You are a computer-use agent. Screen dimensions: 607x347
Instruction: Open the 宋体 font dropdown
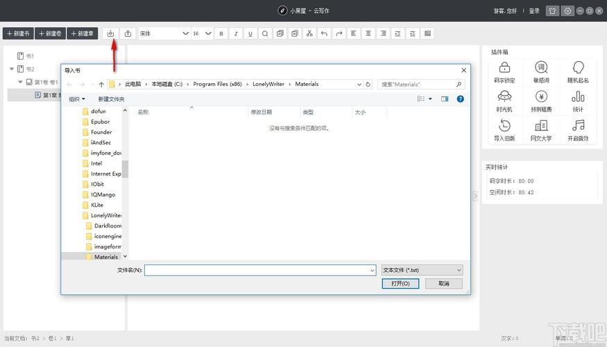(164, 33)
